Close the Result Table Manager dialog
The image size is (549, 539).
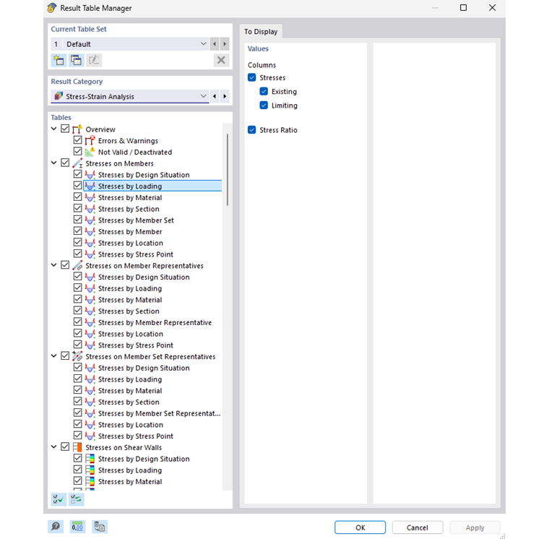[x=492, y=8]
